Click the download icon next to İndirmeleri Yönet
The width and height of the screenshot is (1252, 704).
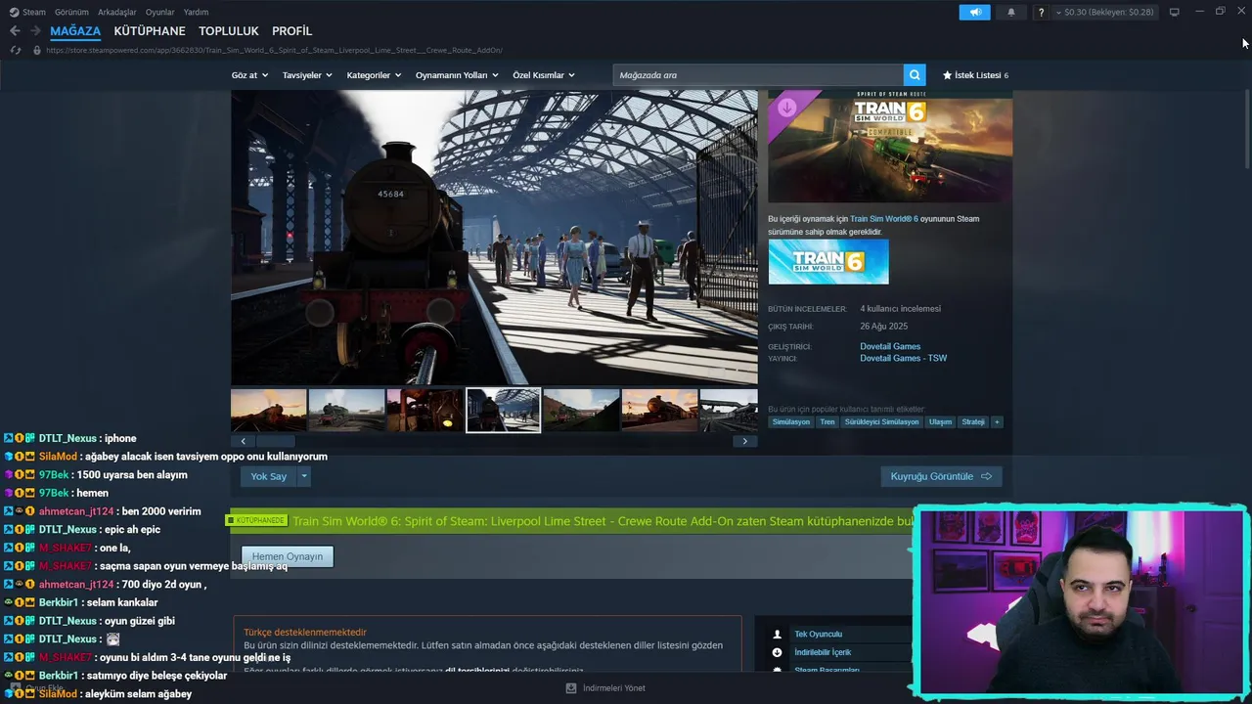pyautogui.click(x=571, y=688)
